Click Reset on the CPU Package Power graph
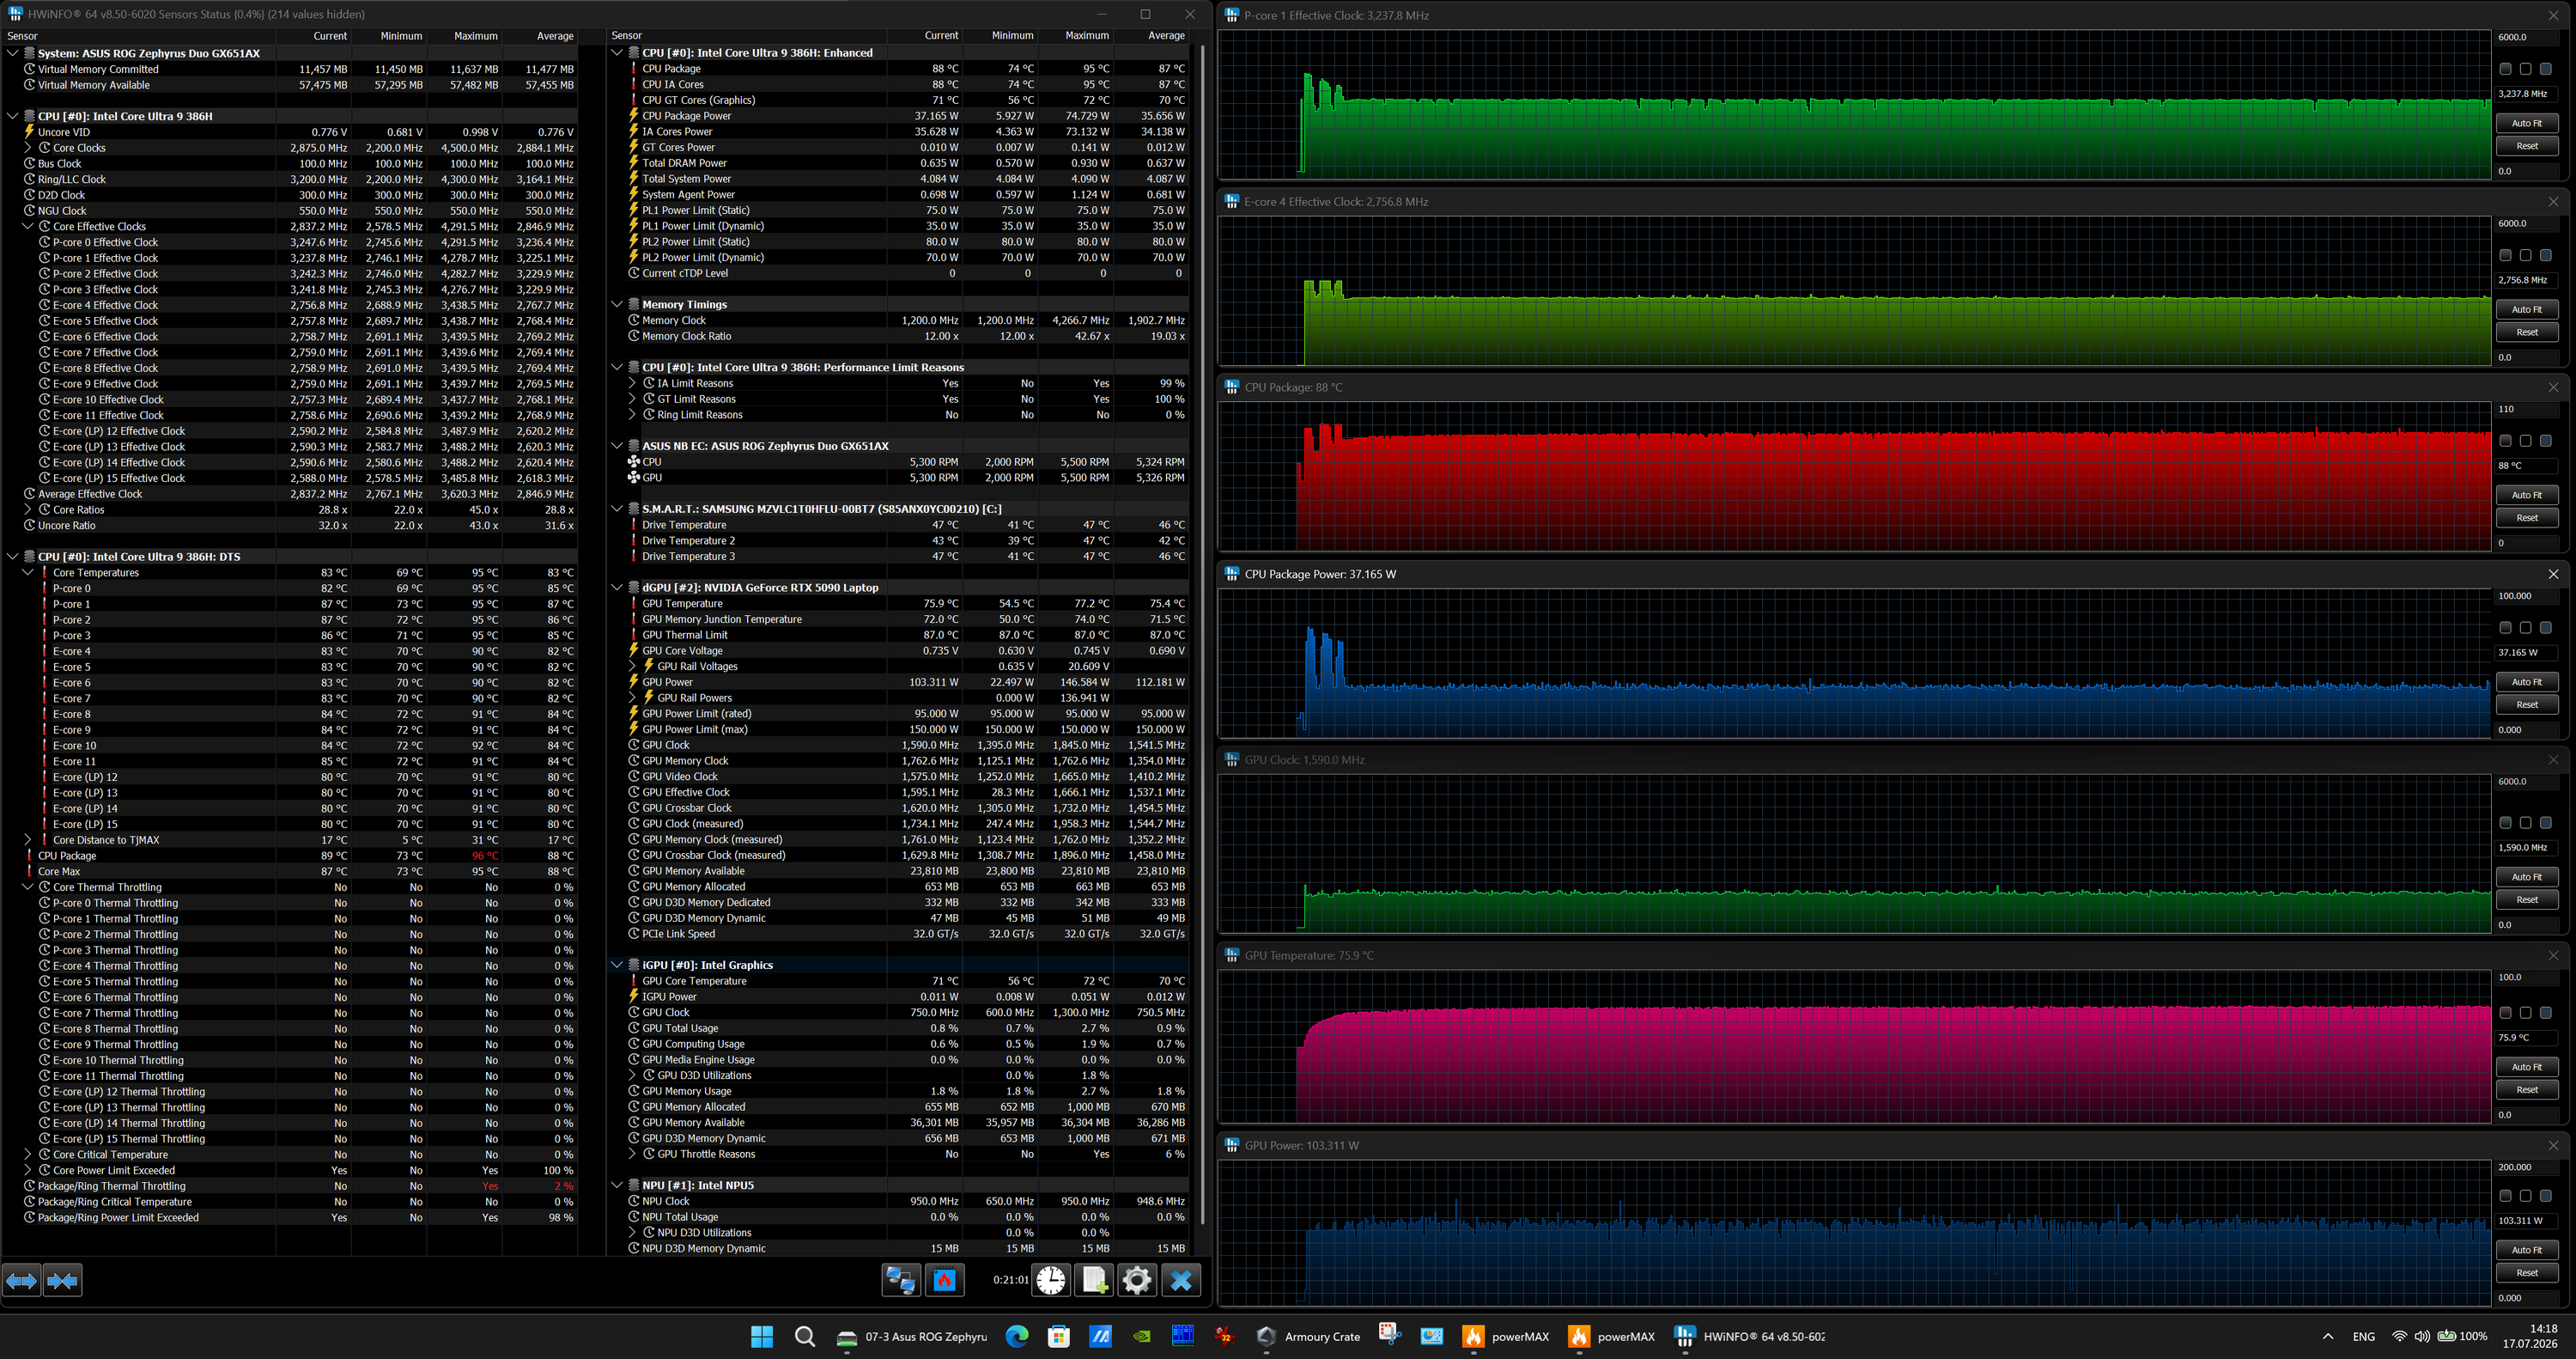The width and height of the screenshot is (2576, 1359). pyautogui.click(x=2527, y=704)
